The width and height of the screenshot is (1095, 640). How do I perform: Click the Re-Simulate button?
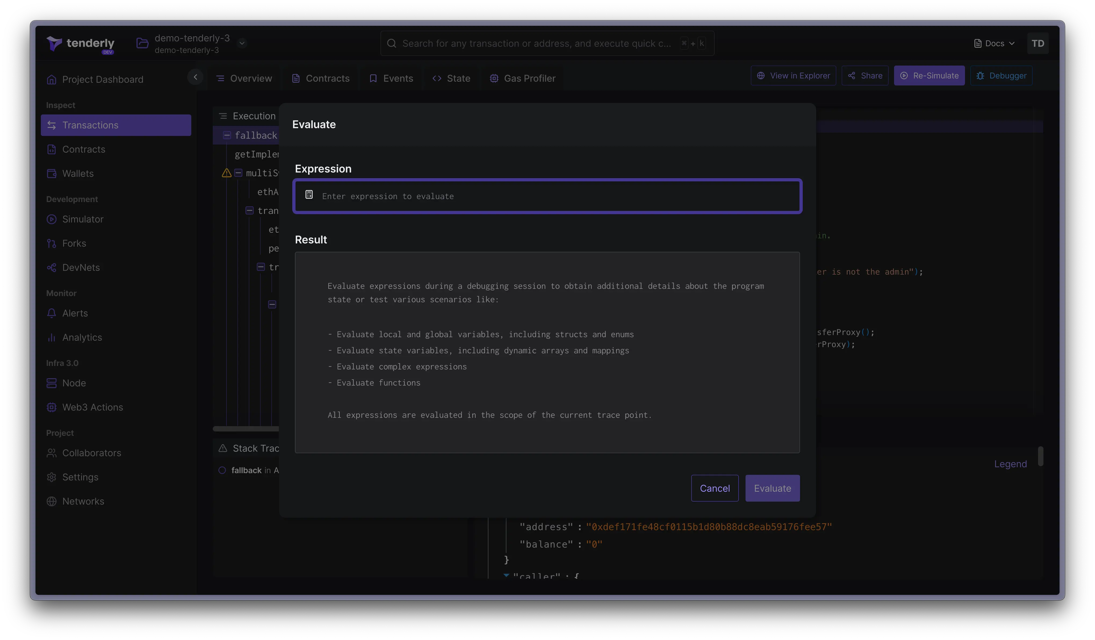[929, 75]
